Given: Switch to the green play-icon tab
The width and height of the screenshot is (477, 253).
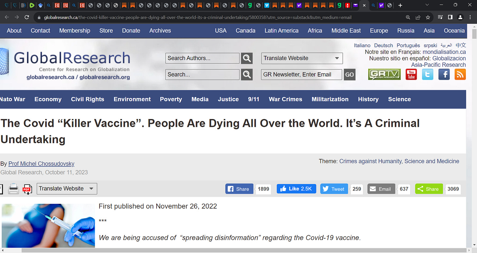Looking at the screenshot, I should [x=32, y=5].
